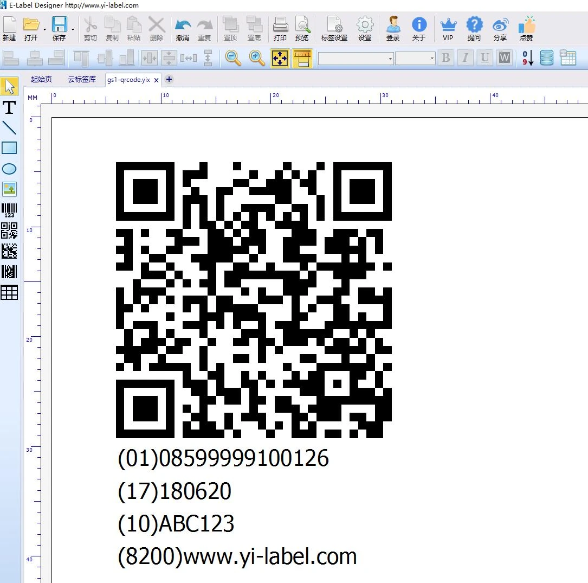Align selected objects to bottom edge
The height and width of the screenshot is (583, 588).
(127, 58)
